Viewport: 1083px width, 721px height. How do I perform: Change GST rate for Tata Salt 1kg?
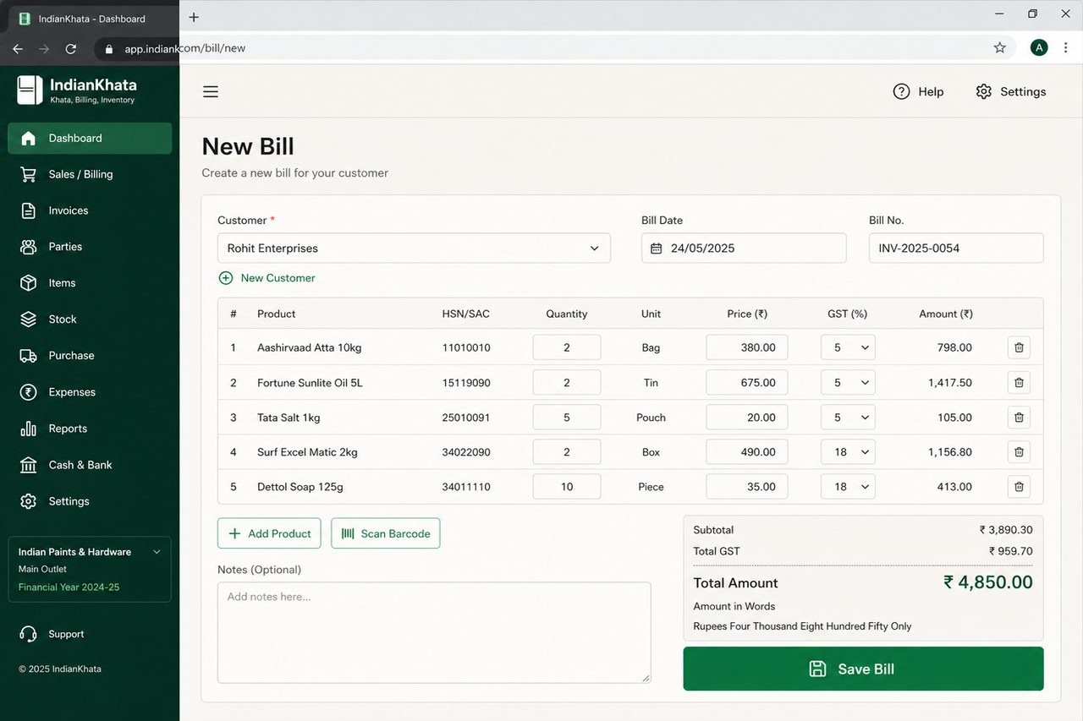click(848, 418)
